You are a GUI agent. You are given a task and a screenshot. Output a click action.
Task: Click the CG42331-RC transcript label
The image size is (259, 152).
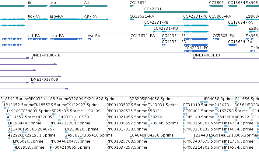click(x=195, y=16)
